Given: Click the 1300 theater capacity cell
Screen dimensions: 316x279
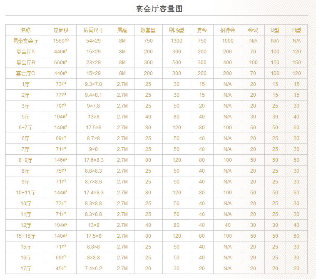Looking at the screenshot, I should pyautogui.click(x=177, y=41).
